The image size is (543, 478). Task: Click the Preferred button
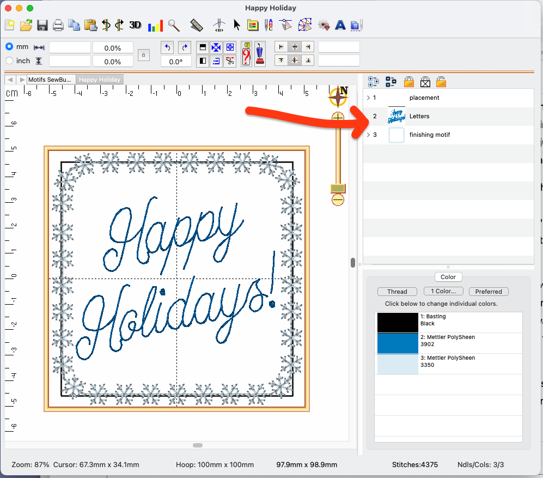[489, 292]
